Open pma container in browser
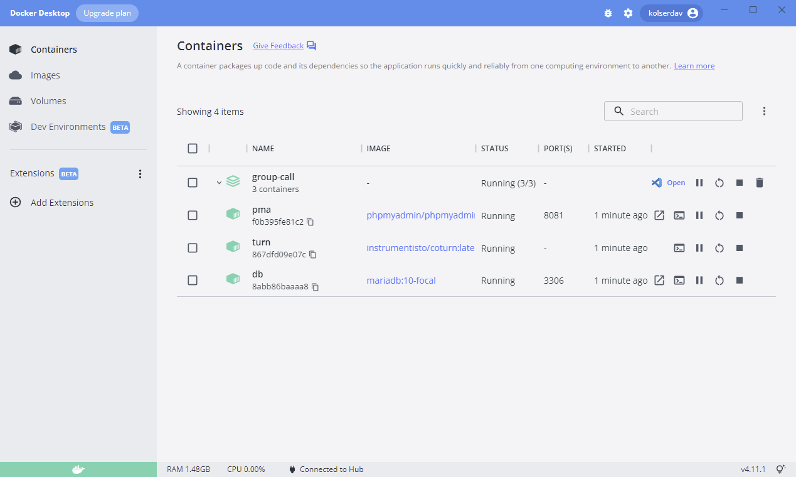 tap(659, 215)
